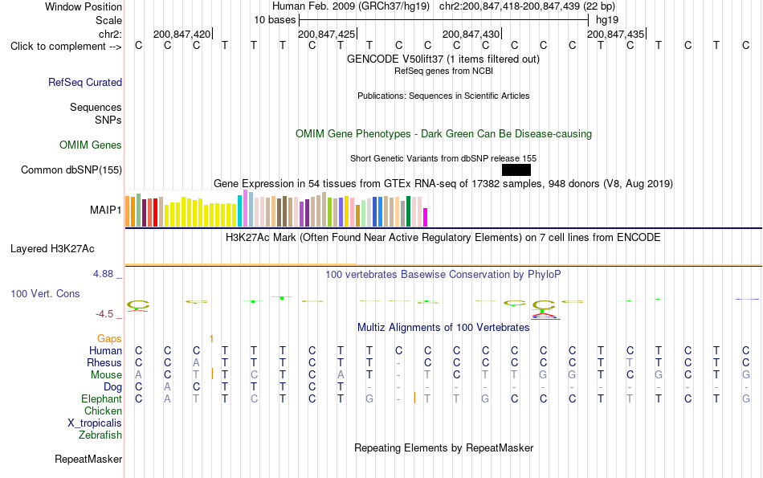Screen dimensions: 763x478
Task: Click the 200,847,435 ruler position
Action: click(615, 34)
